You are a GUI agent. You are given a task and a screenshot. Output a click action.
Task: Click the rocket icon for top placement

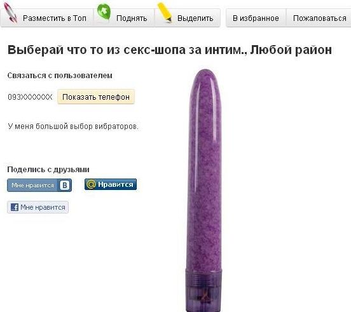[x=11, y=13]
